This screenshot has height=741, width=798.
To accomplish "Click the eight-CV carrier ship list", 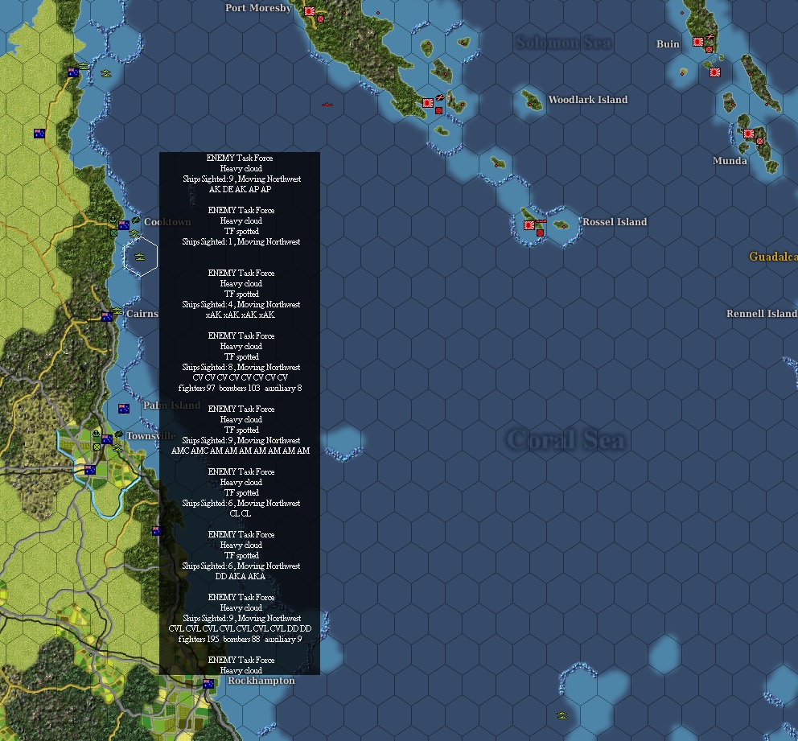I will pyautogui.click(x=241, y=377).
